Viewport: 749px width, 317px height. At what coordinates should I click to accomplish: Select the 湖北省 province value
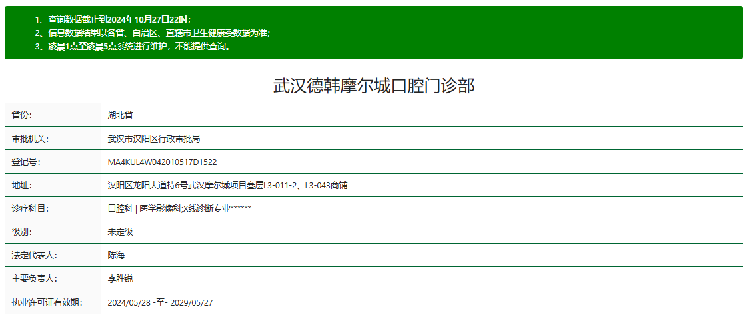120,115
